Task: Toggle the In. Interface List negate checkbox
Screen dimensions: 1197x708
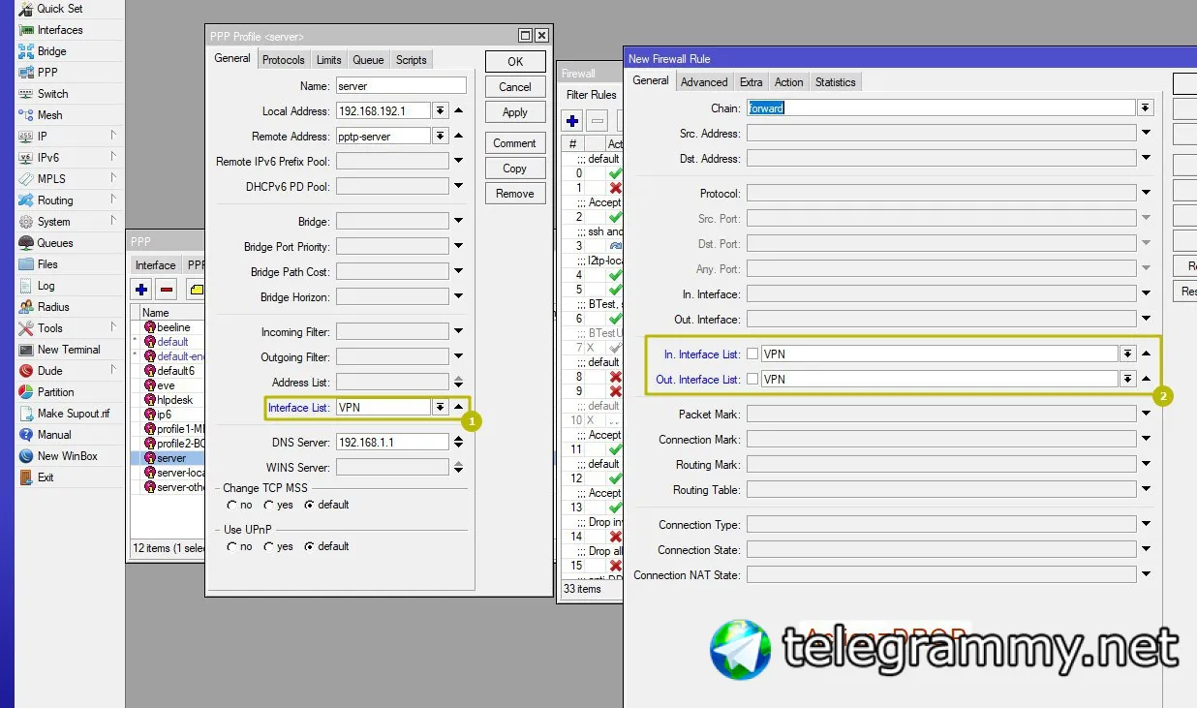Action: [x=752, y=354]
